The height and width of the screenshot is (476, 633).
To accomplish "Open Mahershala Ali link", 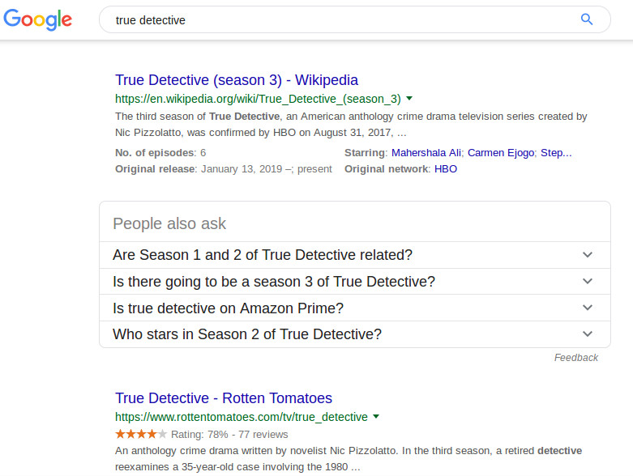I will point(426,153).
